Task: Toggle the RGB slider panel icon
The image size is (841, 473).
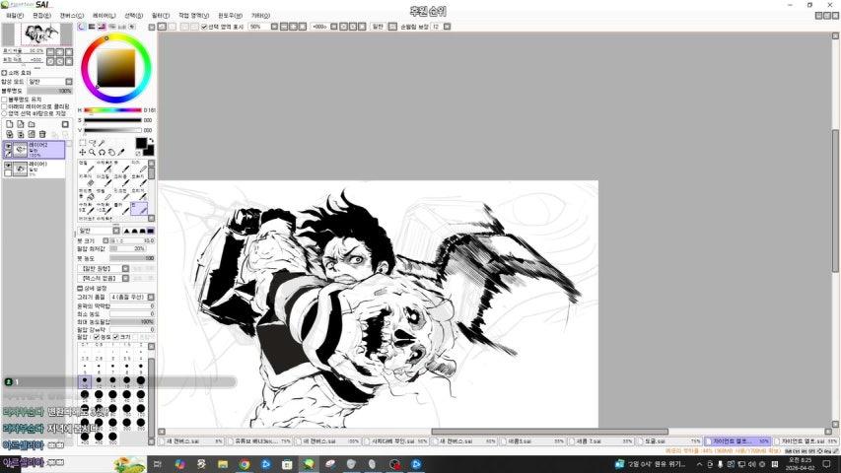Action: [x=92, y=27]
